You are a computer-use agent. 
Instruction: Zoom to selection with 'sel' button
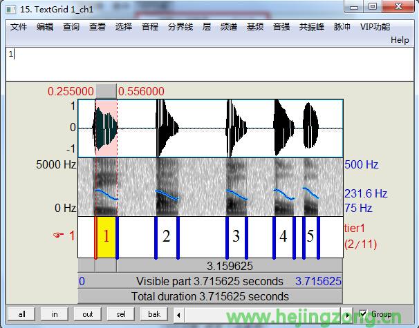pos(122,314)
